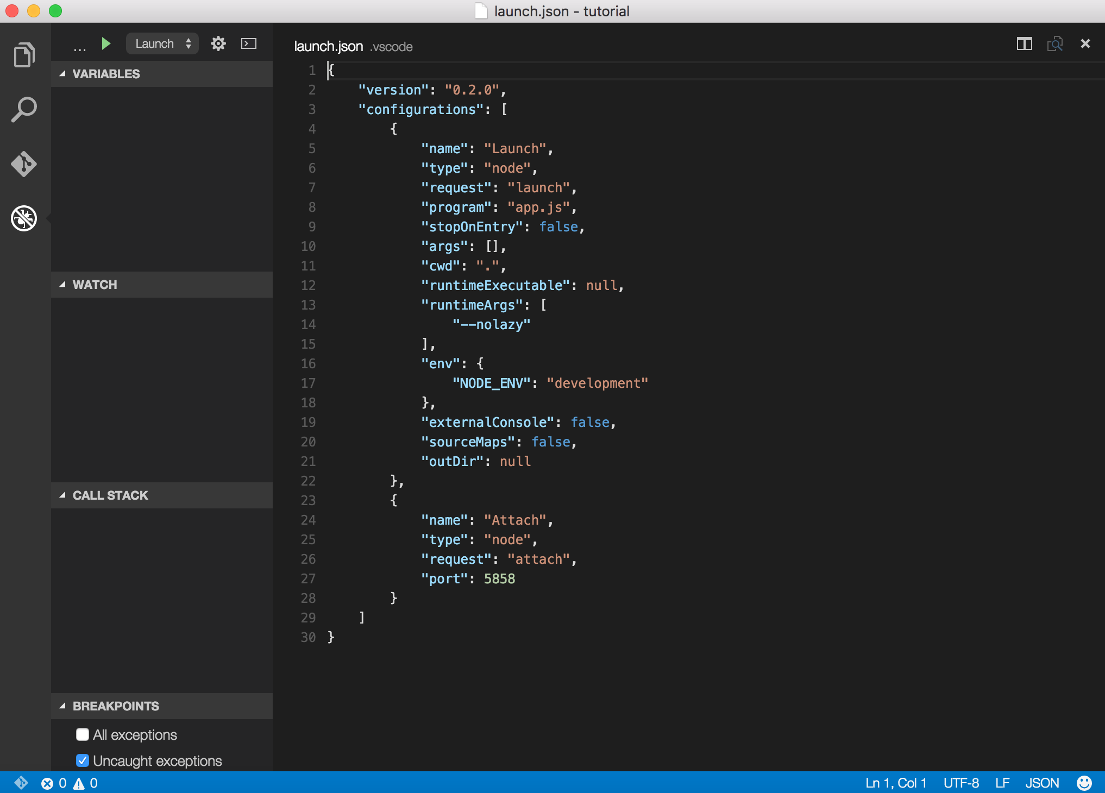1105x793 pixels.
Task: Collapse the BREAKPOINTS section
Action: pos(64,706)
